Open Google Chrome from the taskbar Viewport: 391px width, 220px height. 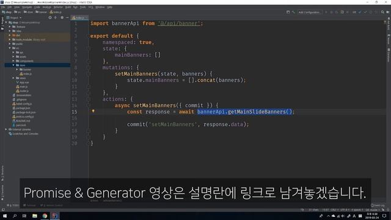[x=45, y=216]
